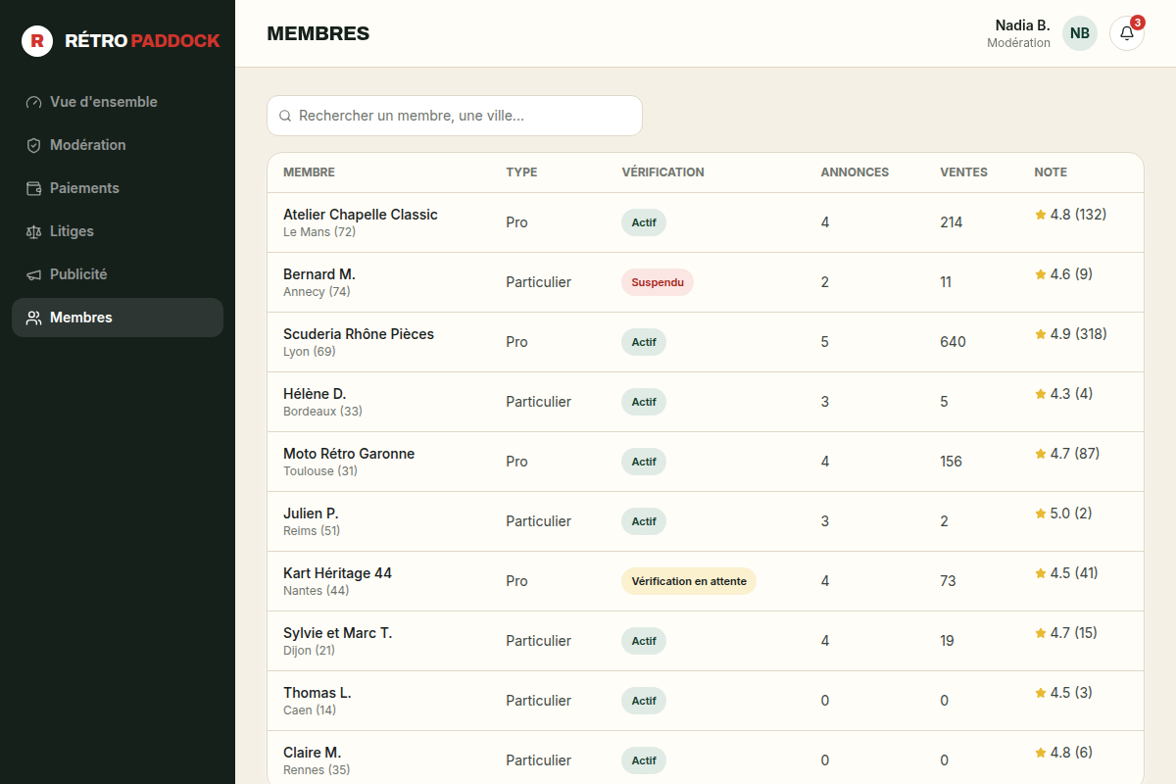Click the Ventes column header
The height and width of the screenshot is (784, 1176).
point(963,172)
